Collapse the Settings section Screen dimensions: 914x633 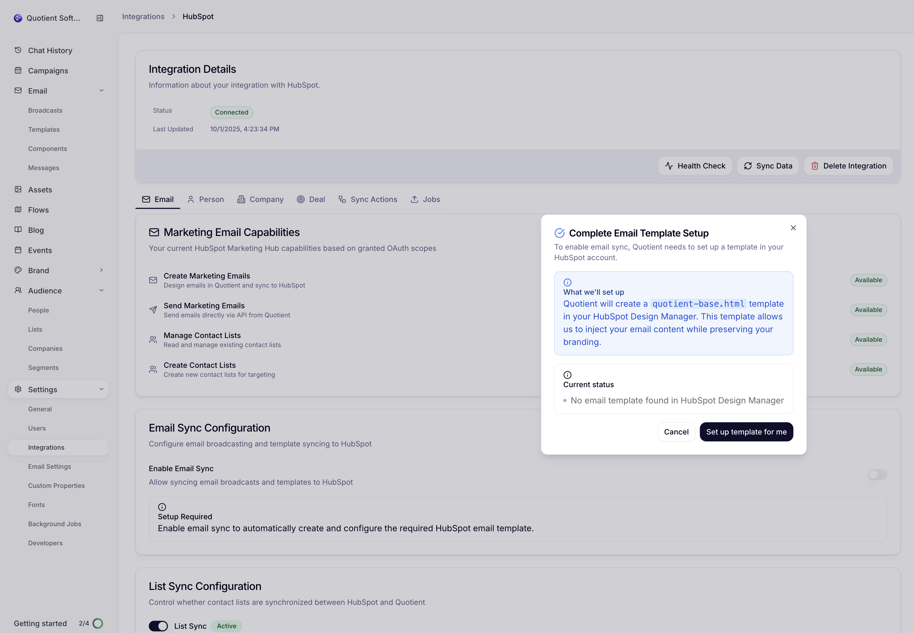coord(102,389)
